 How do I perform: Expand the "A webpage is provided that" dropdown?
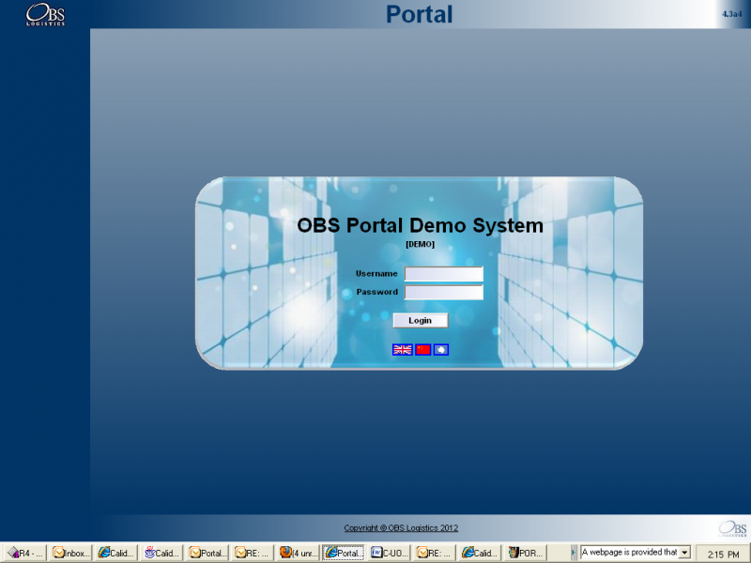685,553
